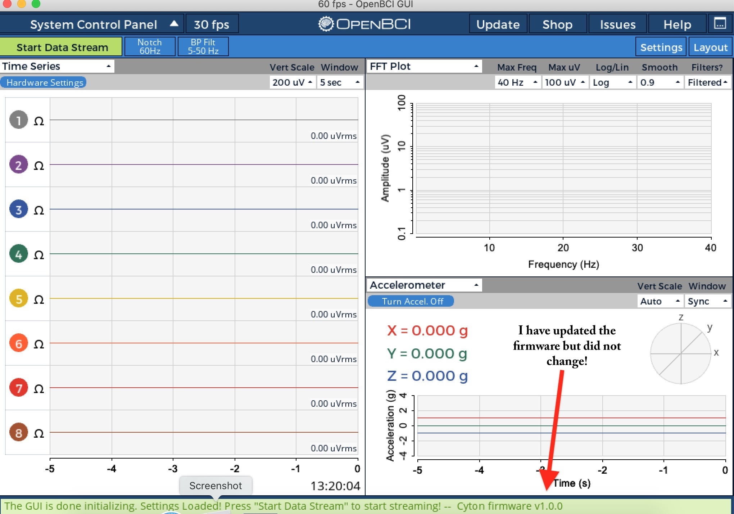The height and width of the screenshot is (514, 734).
Task: Change the 5 sec window dropdown
Action: 340,82
